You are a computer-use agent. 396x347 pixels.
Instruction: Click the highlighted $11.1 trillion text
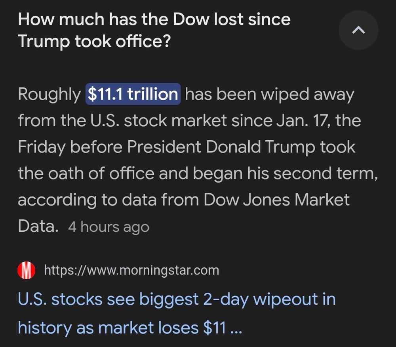click(133, 94)
